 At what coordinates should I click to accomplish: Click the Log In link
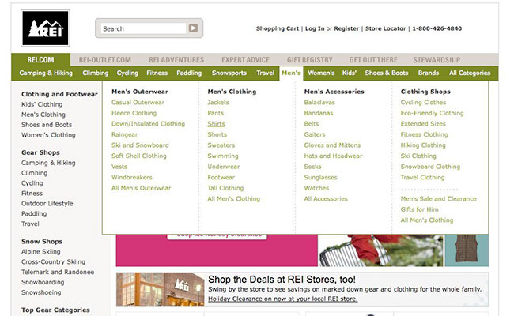315,28
